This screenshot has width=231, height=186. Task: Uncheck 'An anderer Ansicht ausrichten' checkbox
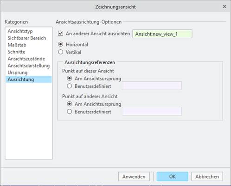point(61,33)
